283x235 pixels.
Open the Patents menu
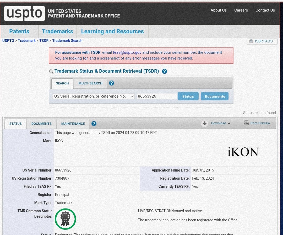[19, 31]
